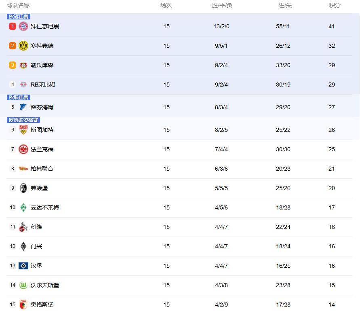Click the 法兰克福 team name
Screen dimensions: 360x311
click(x=42, y=149)
